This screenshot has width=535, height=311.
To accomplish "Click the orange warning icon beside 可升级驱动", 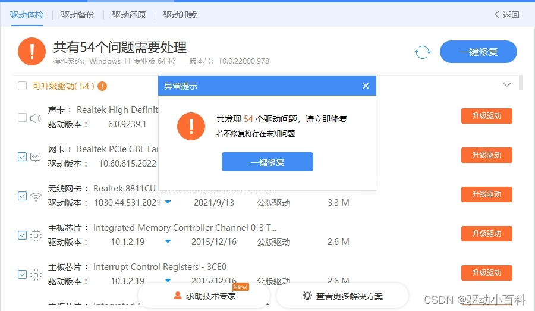I will [x=102, y=86].
